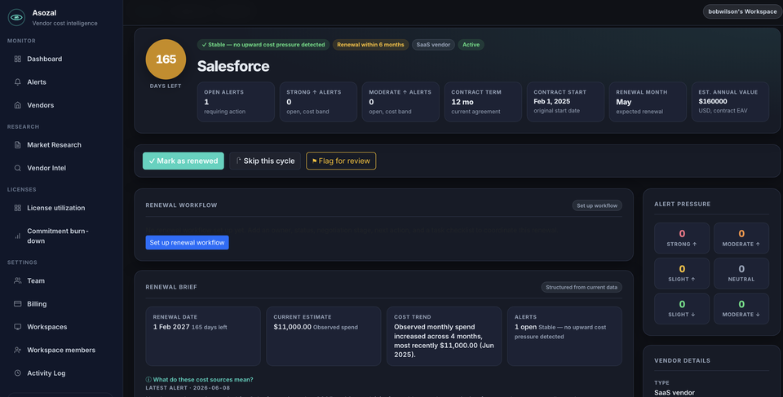This screenshot has height=397, width=783.
Task: Click the small Set up workflow pill
Action: coord(597,205)
